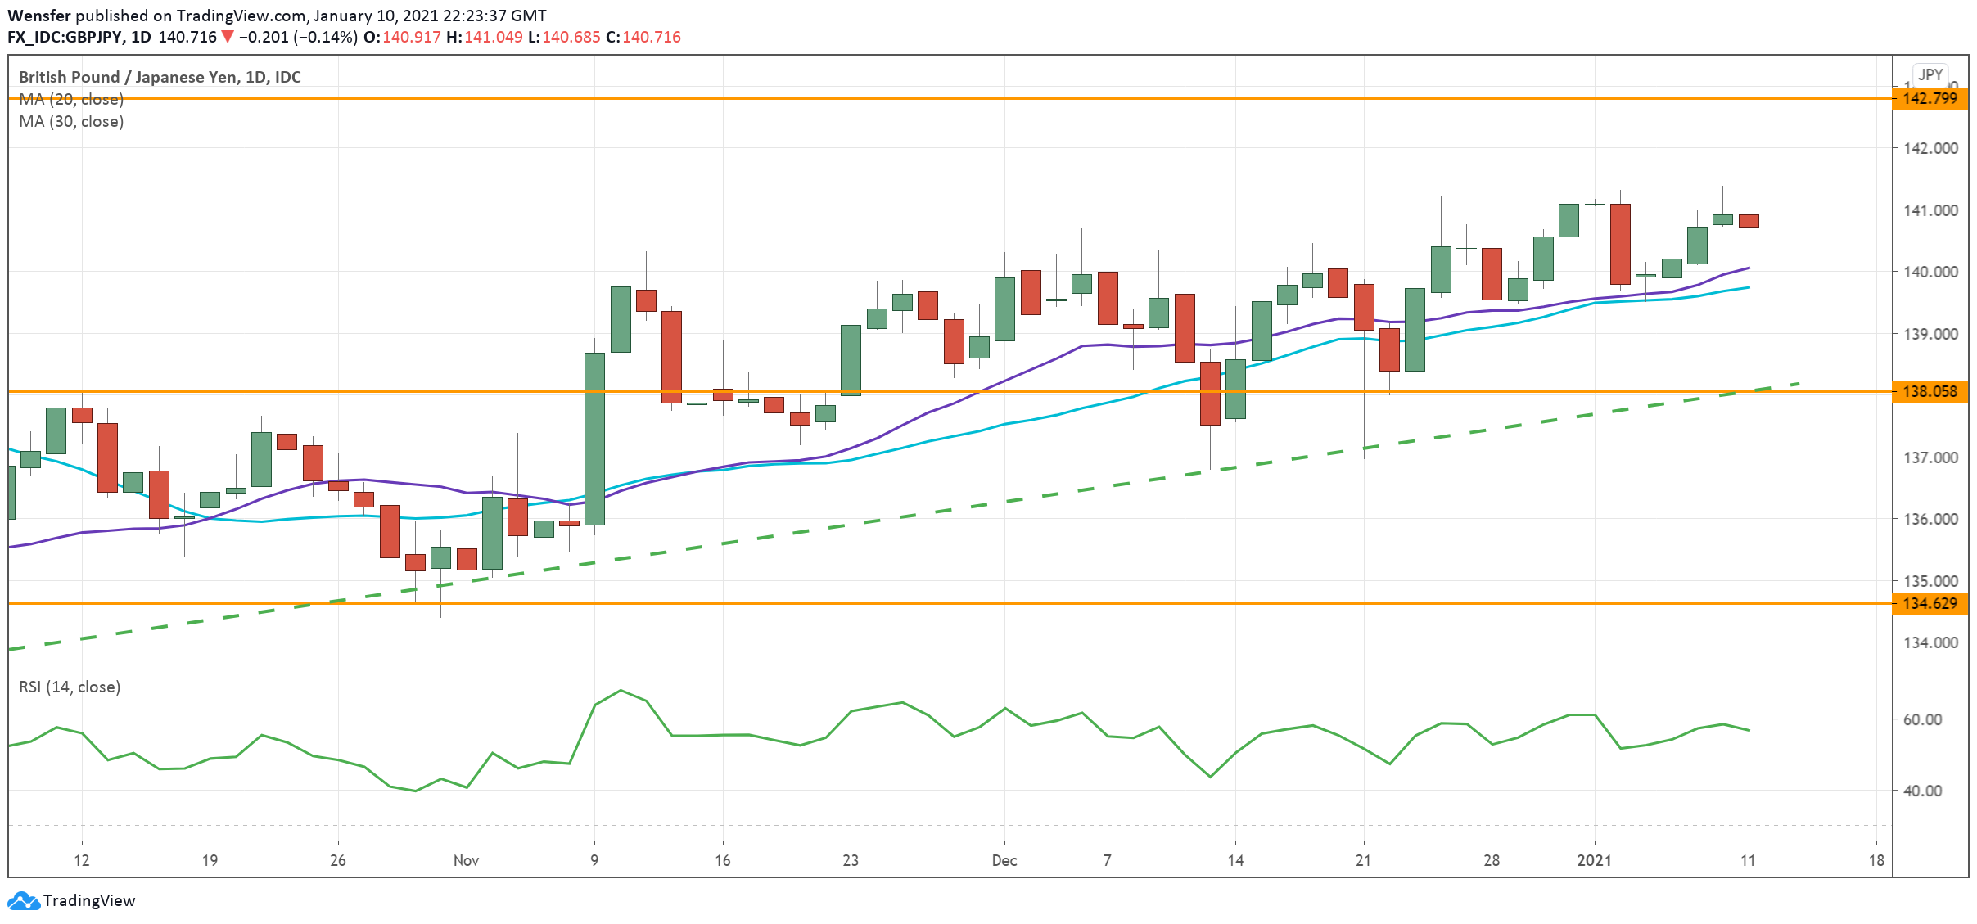This screenshot has width=1977, height=924.
Task: Click the date 18 on time axis
Action: click(1876, 860)
